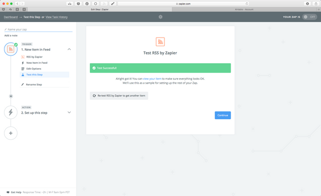Open a new tab with the plus button
Image resolution: width=321 pixels, height=196 pixels.
[318, 10]
